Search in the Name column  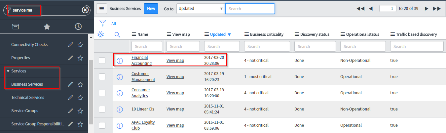coord(147,46)
